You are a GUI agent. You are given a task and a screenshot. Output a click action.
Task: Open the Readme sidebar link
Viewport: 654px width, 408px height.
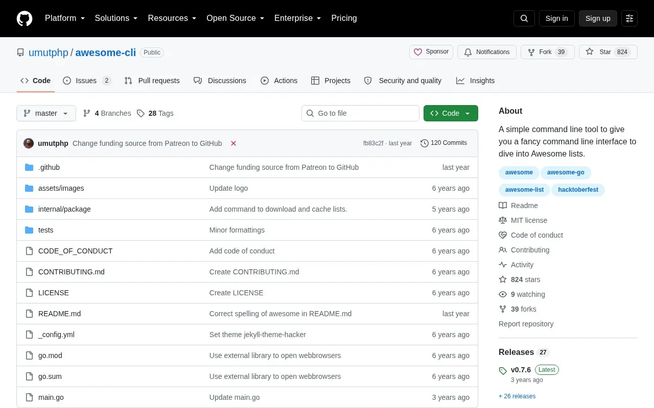pos(518,206)
